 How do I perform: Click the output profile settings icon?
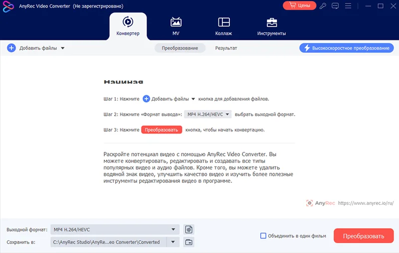(x=189, y=230)
